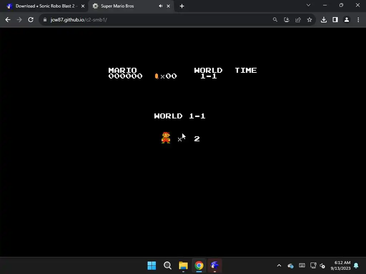Bookmark this page with the star icon

[x=310, y=20]
